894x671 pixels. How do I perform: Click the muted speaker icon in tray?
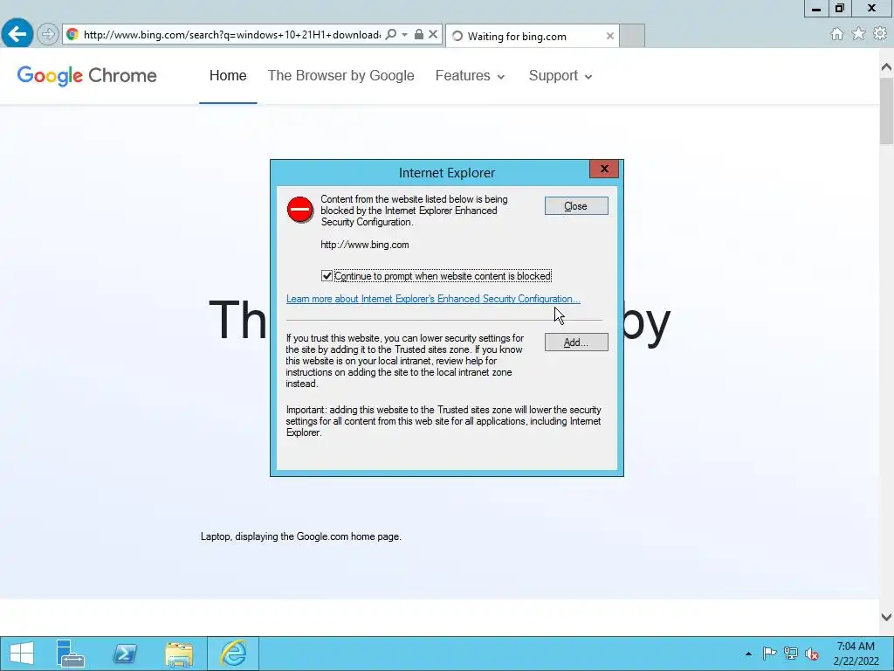(x=811, y=654)
